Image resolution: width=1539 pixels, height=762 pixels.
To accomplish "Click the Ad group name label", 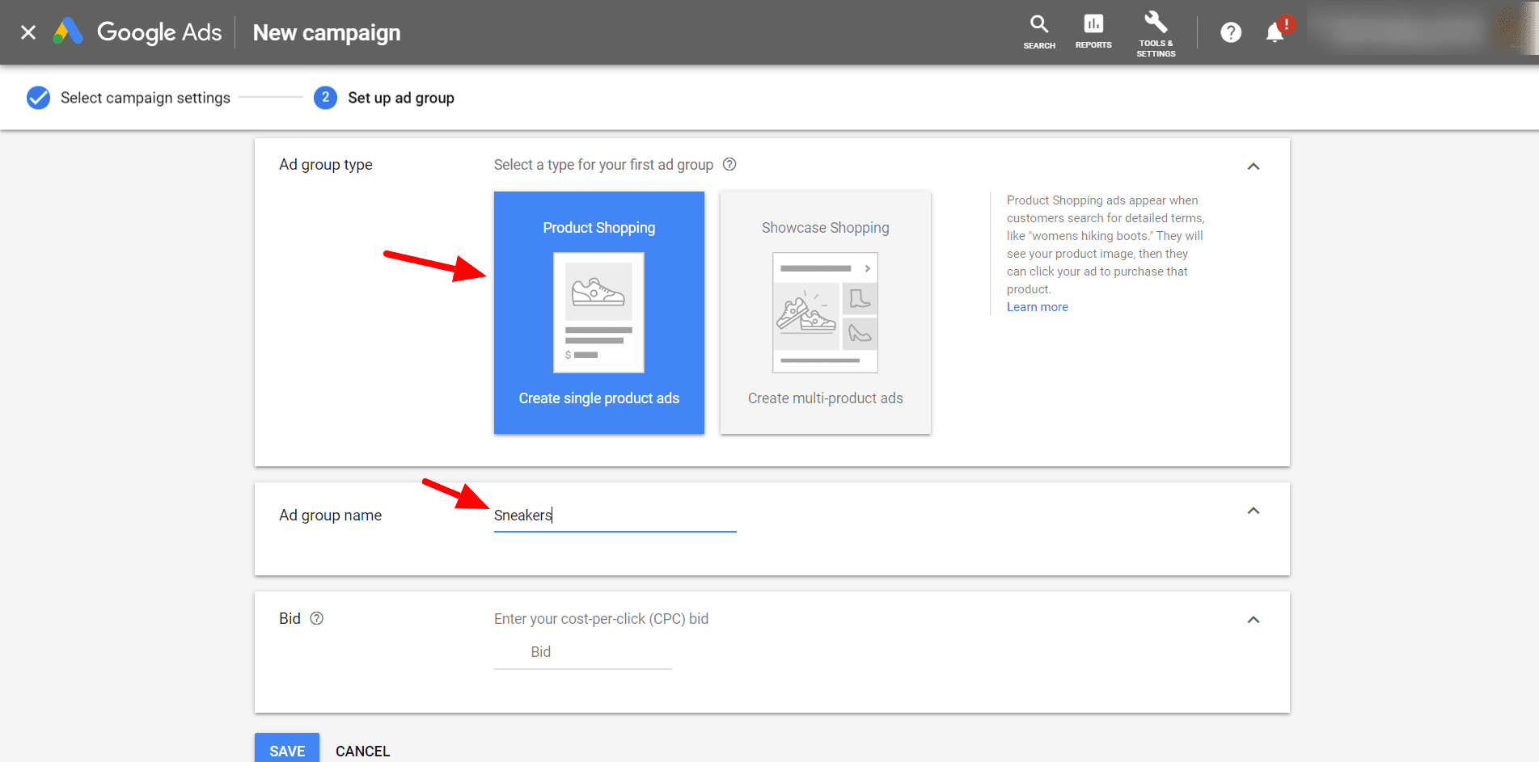I will 330,516.
